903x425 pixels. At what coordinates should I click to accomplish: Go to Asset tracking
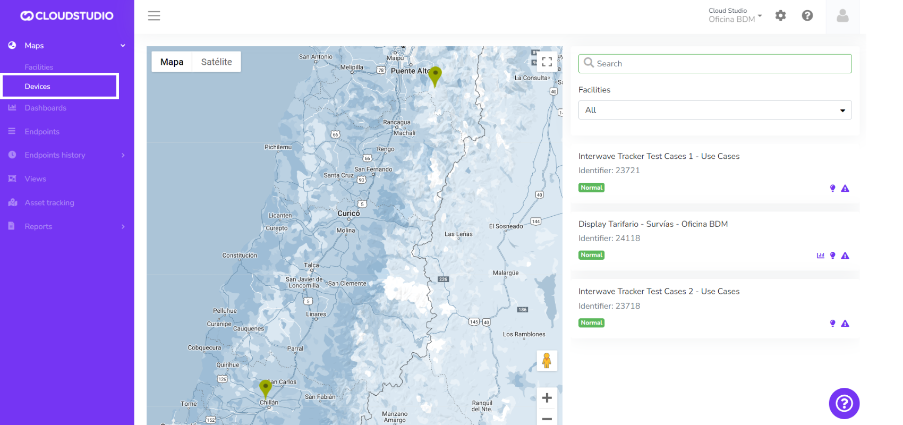(x=49, y=202)
